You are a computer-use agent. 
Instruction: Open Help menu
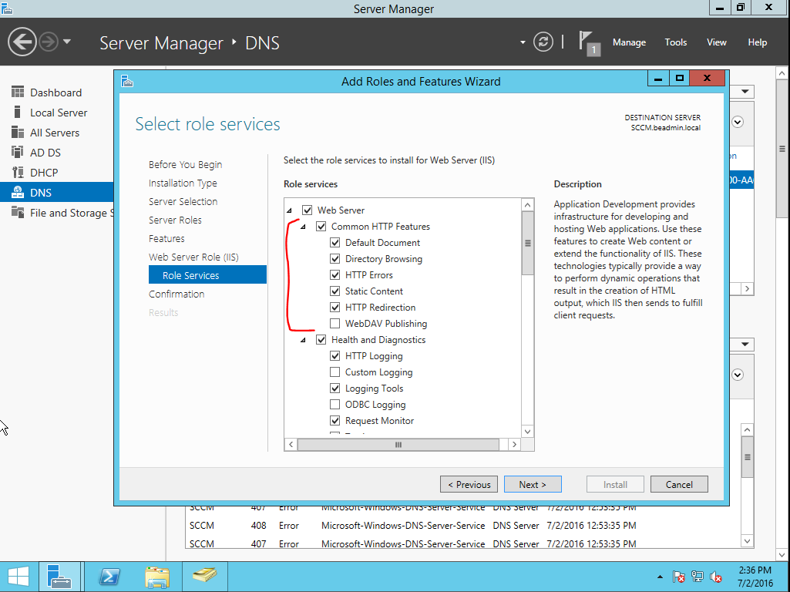point(758,42)
